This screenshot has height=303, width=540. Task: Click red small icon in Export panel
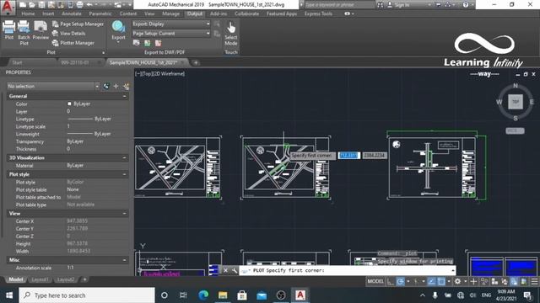[x=158, y=43]
